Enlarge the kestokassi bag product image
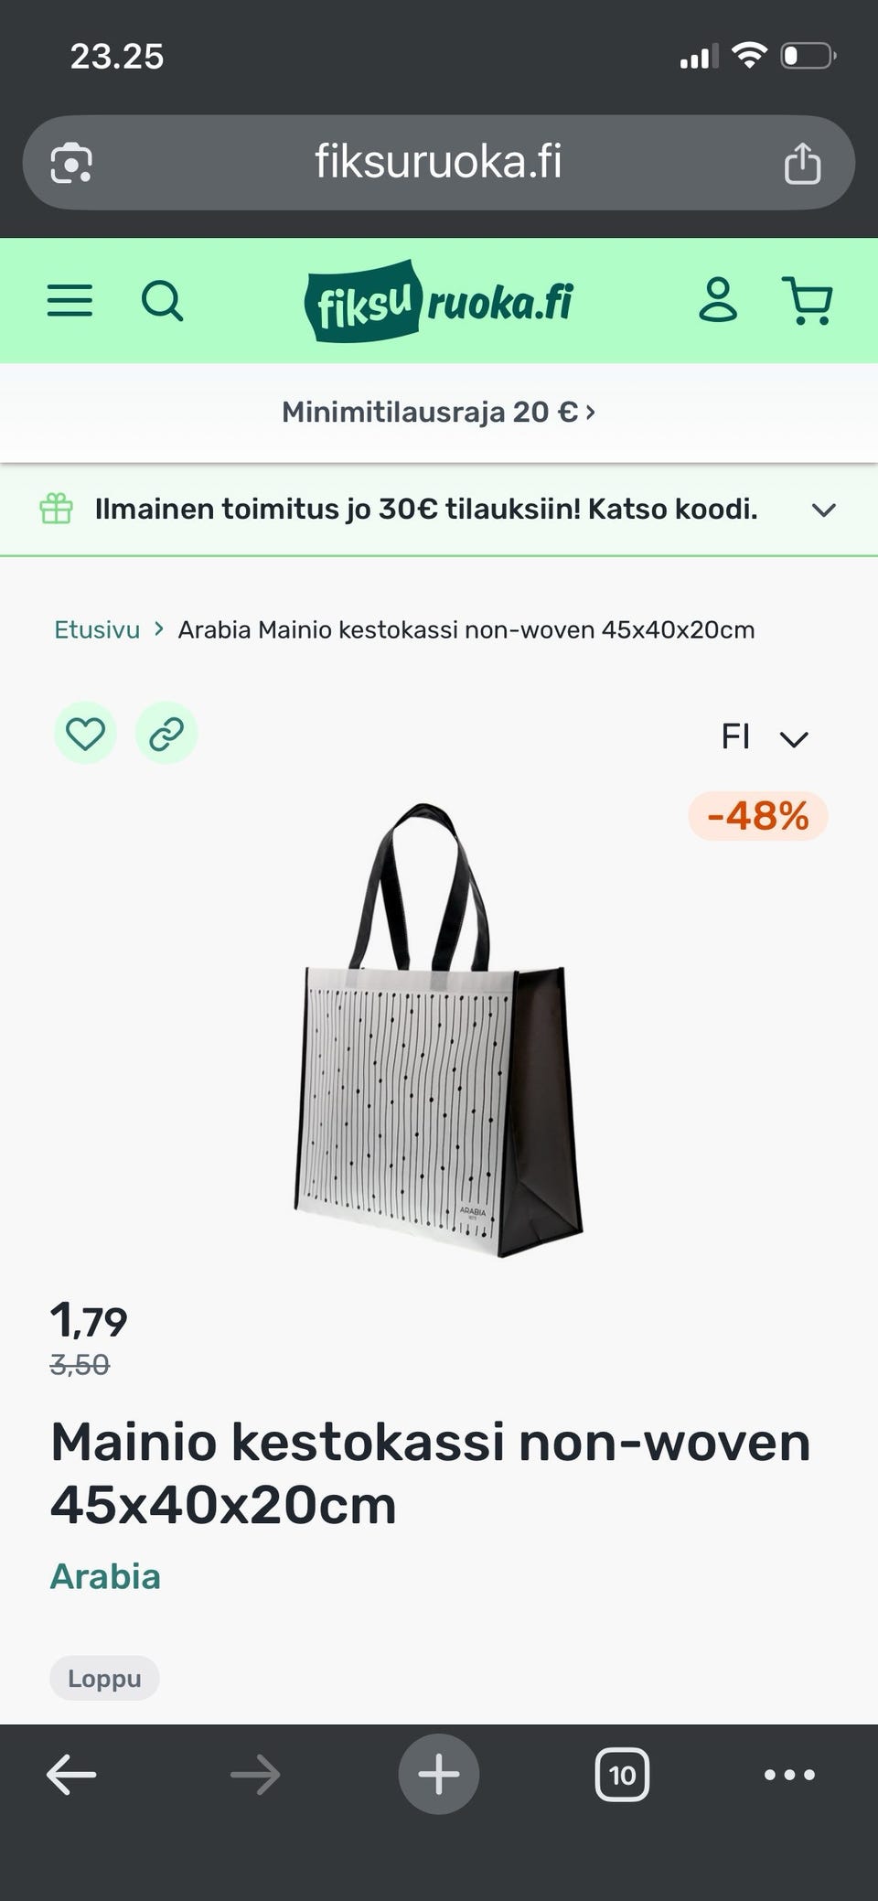This screenshot has height=1901, width=878. pyautogui.click(x=439, y=1029)
